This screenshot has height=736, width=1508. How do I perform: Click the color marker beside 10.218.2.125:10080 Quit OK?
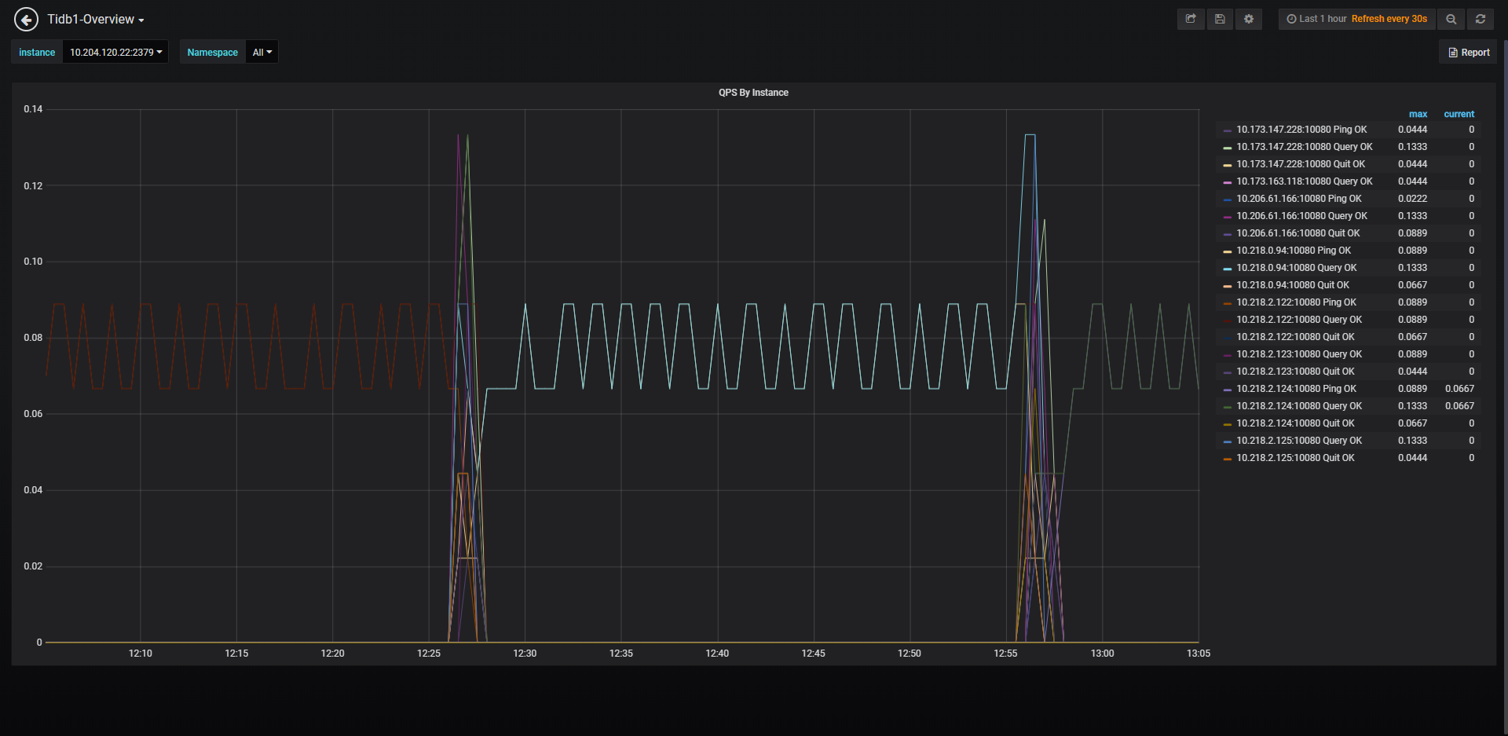1228,457
